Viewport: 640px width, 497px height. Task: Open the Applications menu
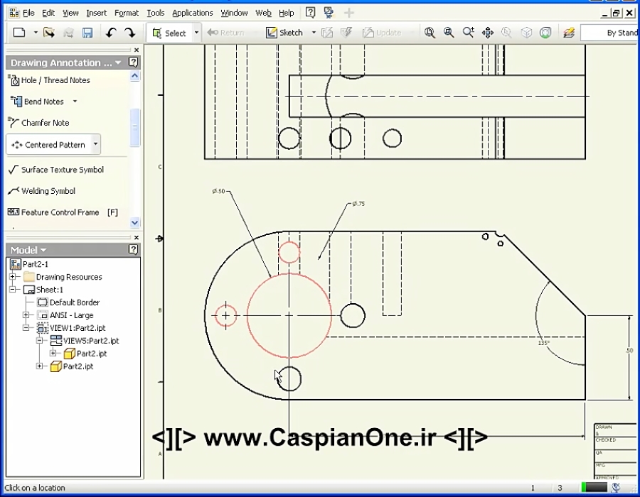[x=192, y=12]
